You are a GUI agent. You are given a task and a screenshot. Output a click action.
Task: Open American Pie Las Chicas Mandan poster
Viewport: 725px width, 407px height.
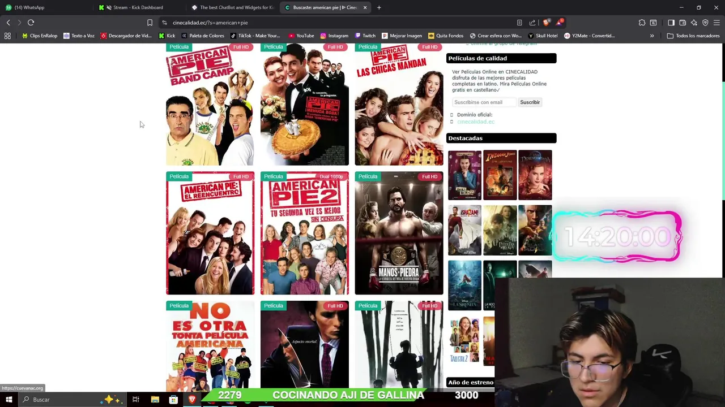click(399, 104)
